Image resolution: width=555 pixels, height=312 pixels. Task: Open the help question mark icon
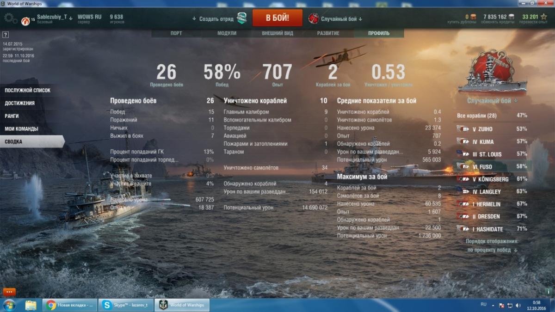pos(6,35)
